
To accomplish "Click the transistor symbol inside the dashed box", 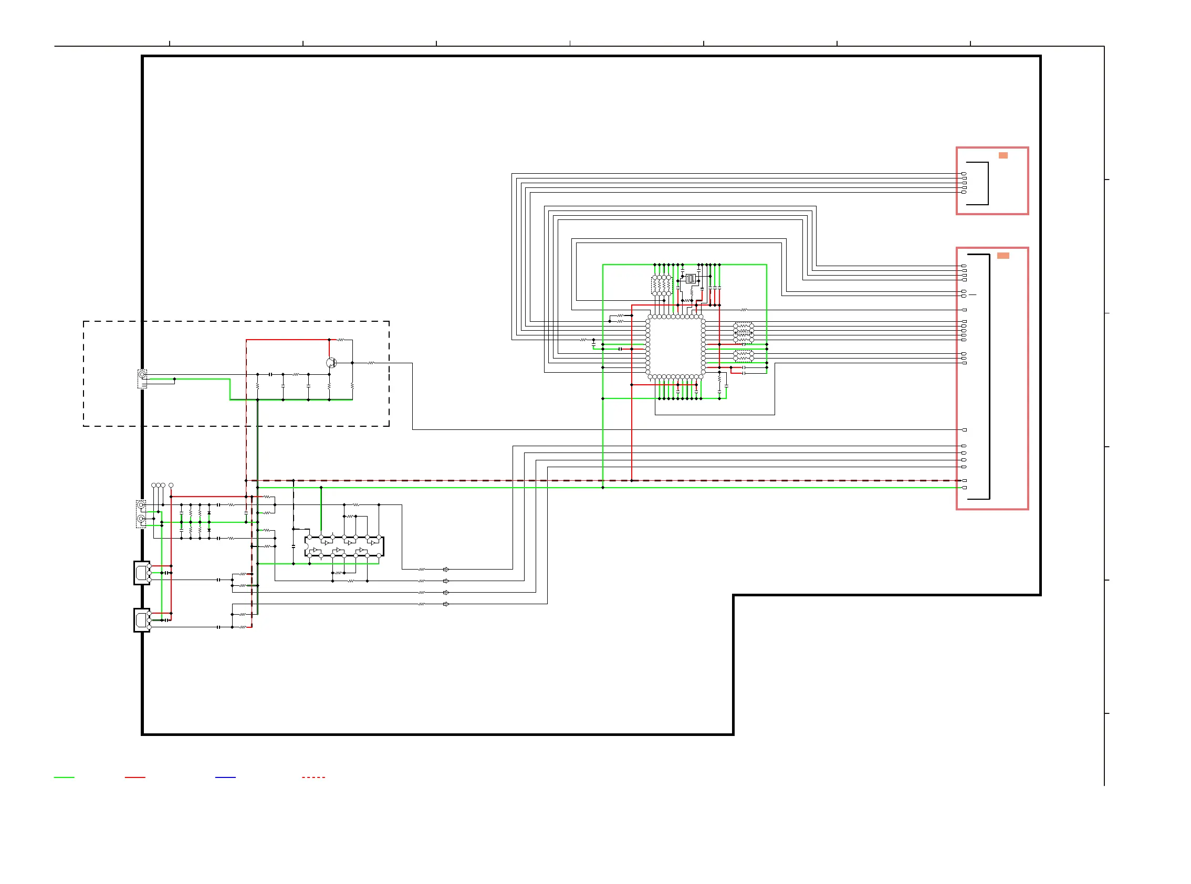I will [331, 363].
